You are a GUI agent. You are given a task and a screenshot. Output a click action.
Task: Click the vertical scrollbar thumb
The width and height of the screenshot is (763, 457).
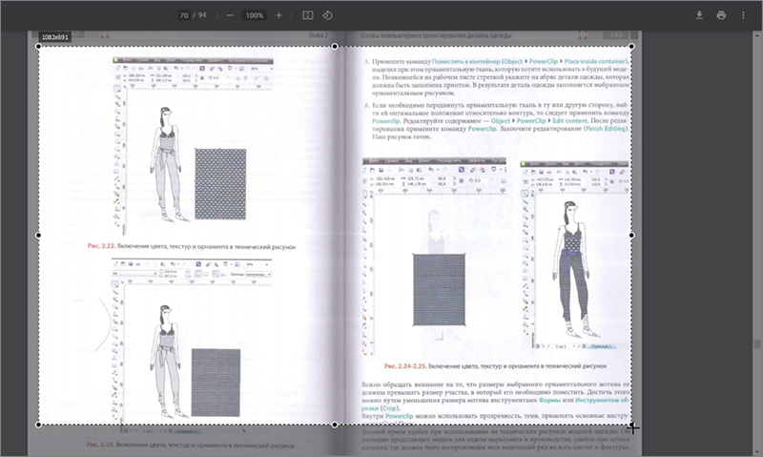(x=757, y=343)
